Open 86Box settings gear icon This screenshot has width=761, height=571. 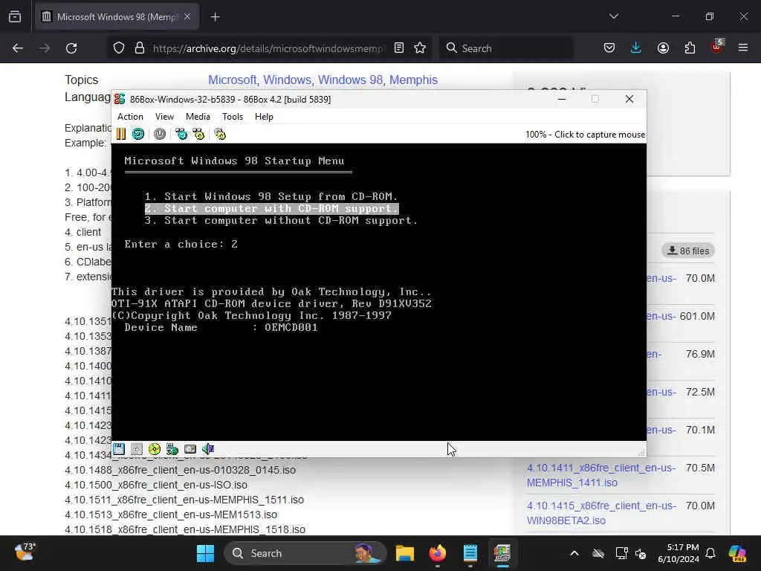tap(220, 134)
